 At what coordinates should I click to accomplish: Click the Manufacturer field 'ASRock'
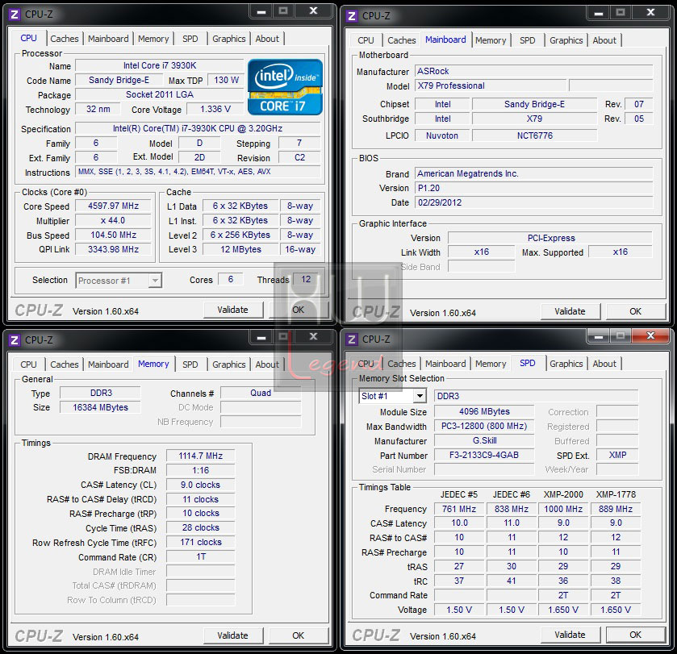pos(534,71)
